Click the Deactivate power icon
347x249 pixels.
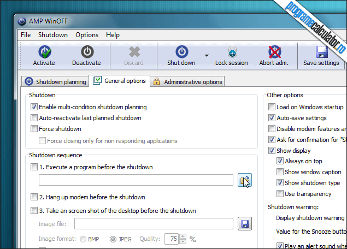point(87,52)
